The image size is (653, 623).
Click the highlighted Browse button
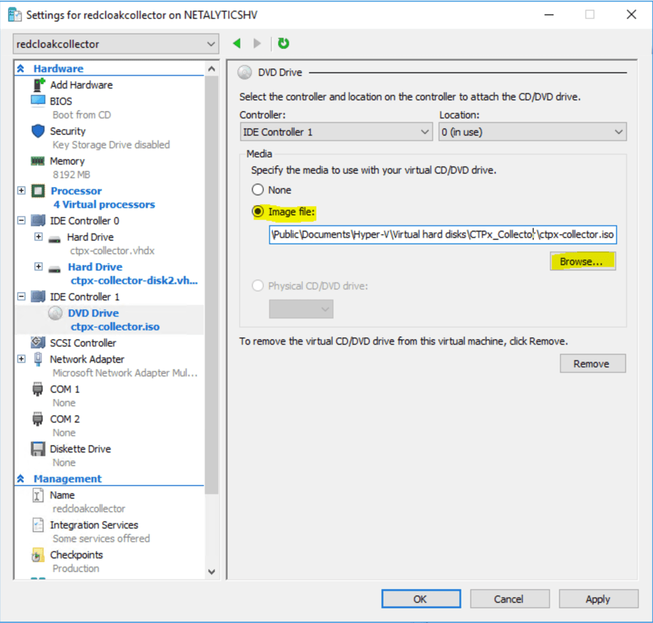[583, 261]
